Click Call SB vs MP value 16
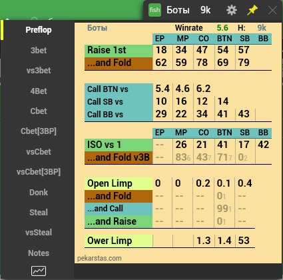Screen dimensions: 283x280 [x=181, y=101]
